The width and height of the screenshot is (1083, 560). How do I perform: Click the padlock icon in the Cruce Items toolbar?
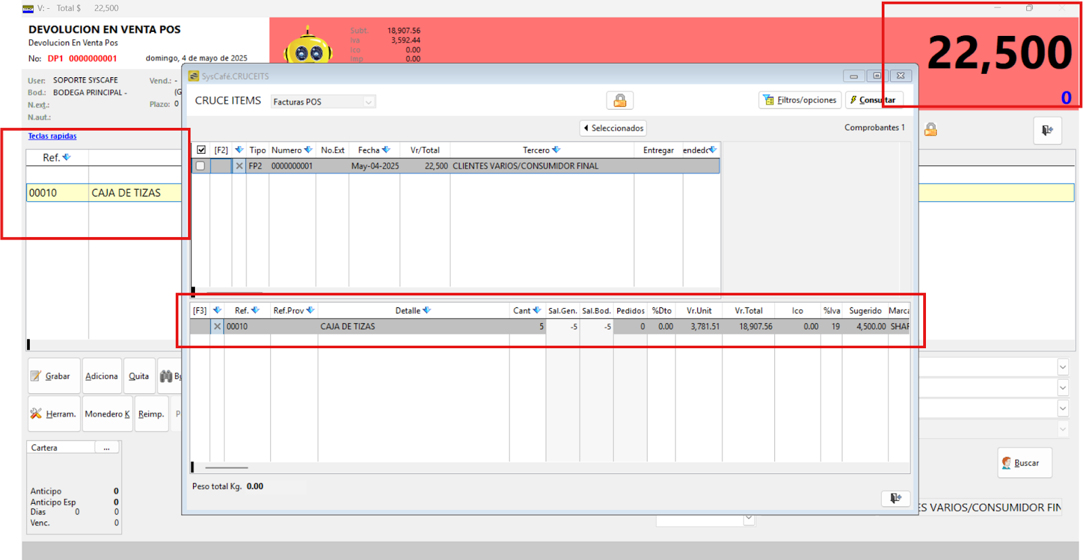point(619,101)
